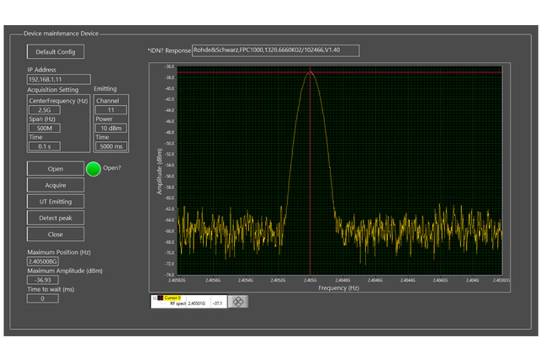Click the red vertical cursor line on graph

point(310,180)
